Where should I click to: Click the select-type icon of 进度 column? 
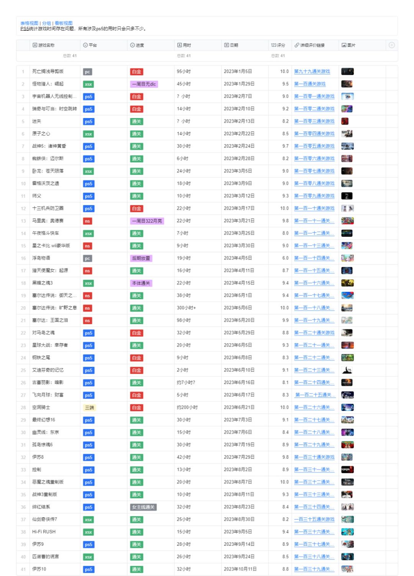[x=133, y=45]
